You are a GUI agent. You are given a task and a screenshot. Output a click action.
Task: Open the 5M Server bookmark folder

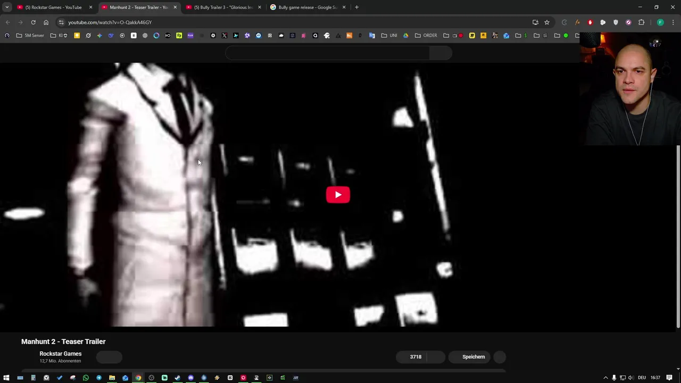click(x=30, y=36)
